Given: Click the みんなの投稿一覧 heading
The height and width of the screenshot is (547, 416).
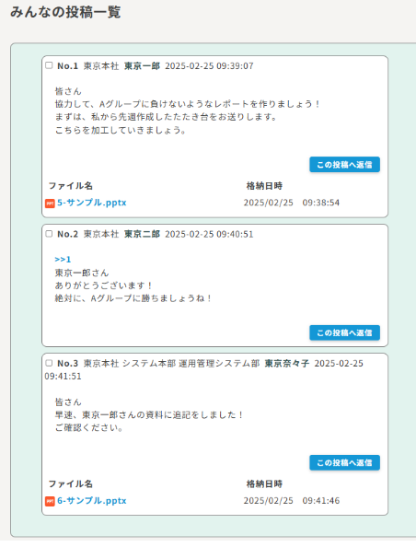Looking at the screenshot, I should tap(65, 12).
